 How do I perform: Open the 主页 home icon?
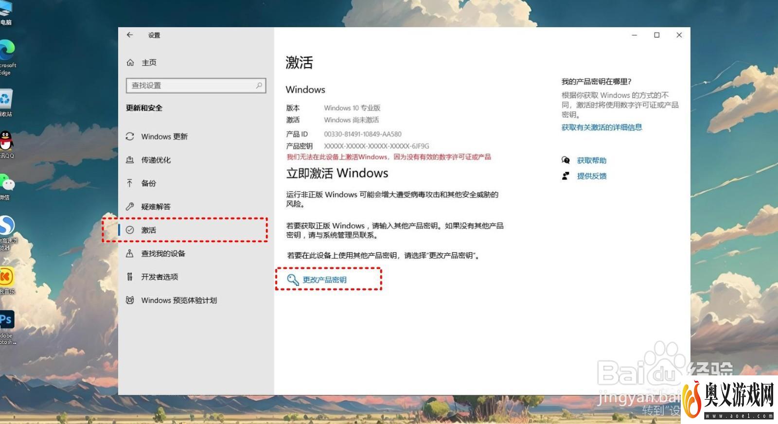coord(130,63)
